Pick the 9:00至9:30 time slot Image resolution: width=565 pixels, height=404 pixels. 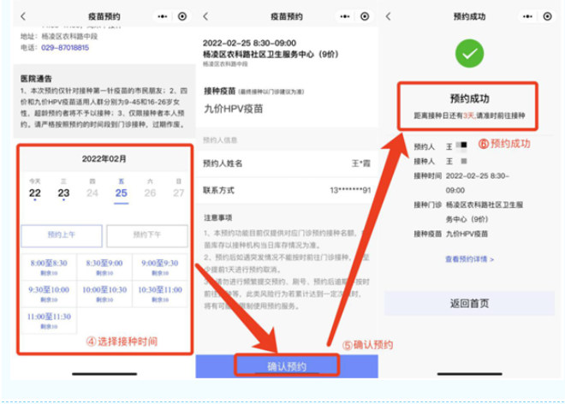coord(159,267)
